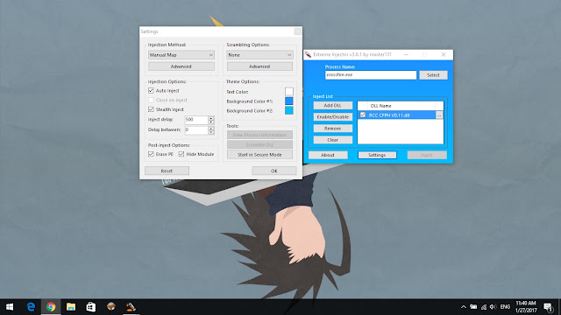Click the Add DLL button
This screenshot has width=561, height=315.
pyautogui.click(x=333, y=105)
